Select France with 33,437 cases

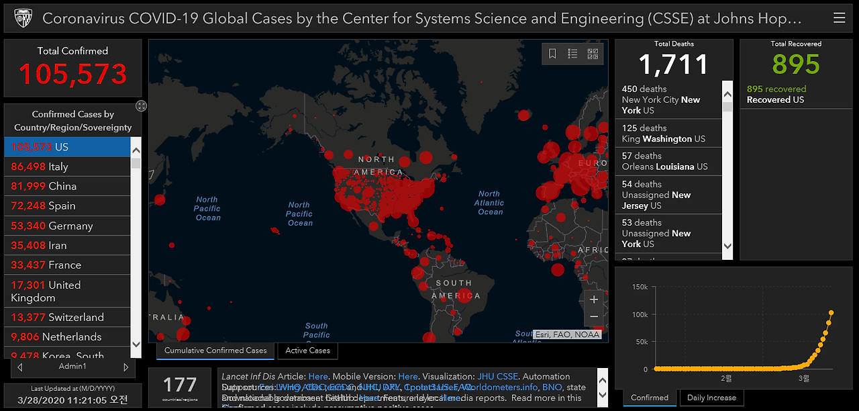[x=67, y=265]
